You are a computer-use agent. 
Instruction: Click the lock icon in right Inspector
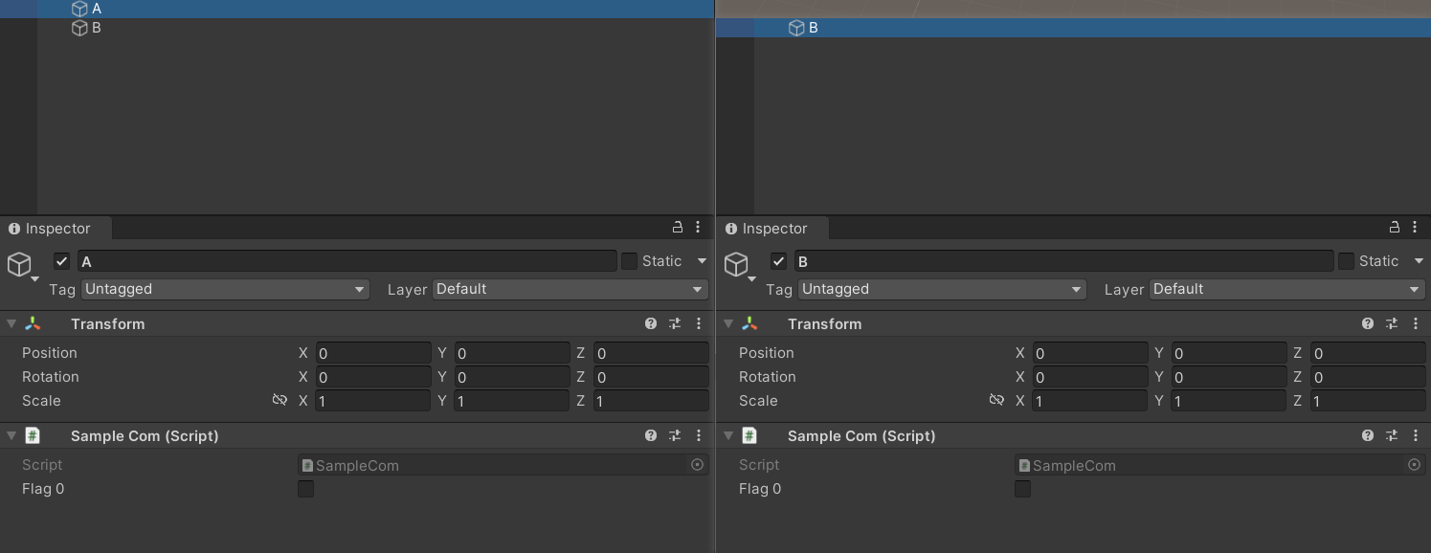point(1395,228)
